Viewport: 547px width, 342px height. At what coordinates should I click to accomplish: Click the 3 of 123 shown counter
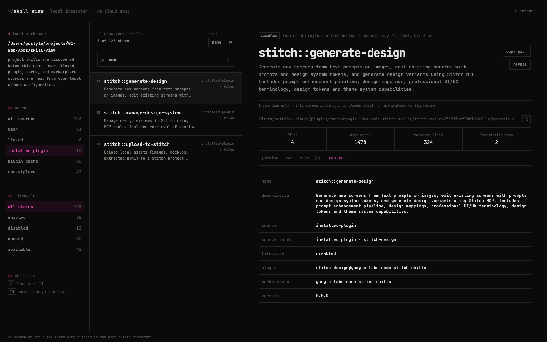pos(113,41)
